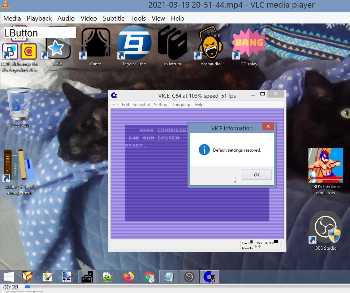This screenshot has height=293, width=350.
Task: Select the OBS Studio desktop icon
Action: [325, 230]
